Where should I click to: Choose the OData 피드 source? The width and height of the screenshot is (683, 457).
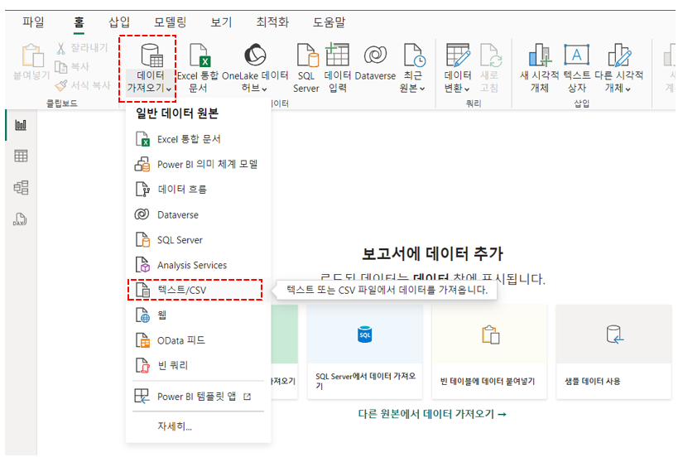coord(198,340)
